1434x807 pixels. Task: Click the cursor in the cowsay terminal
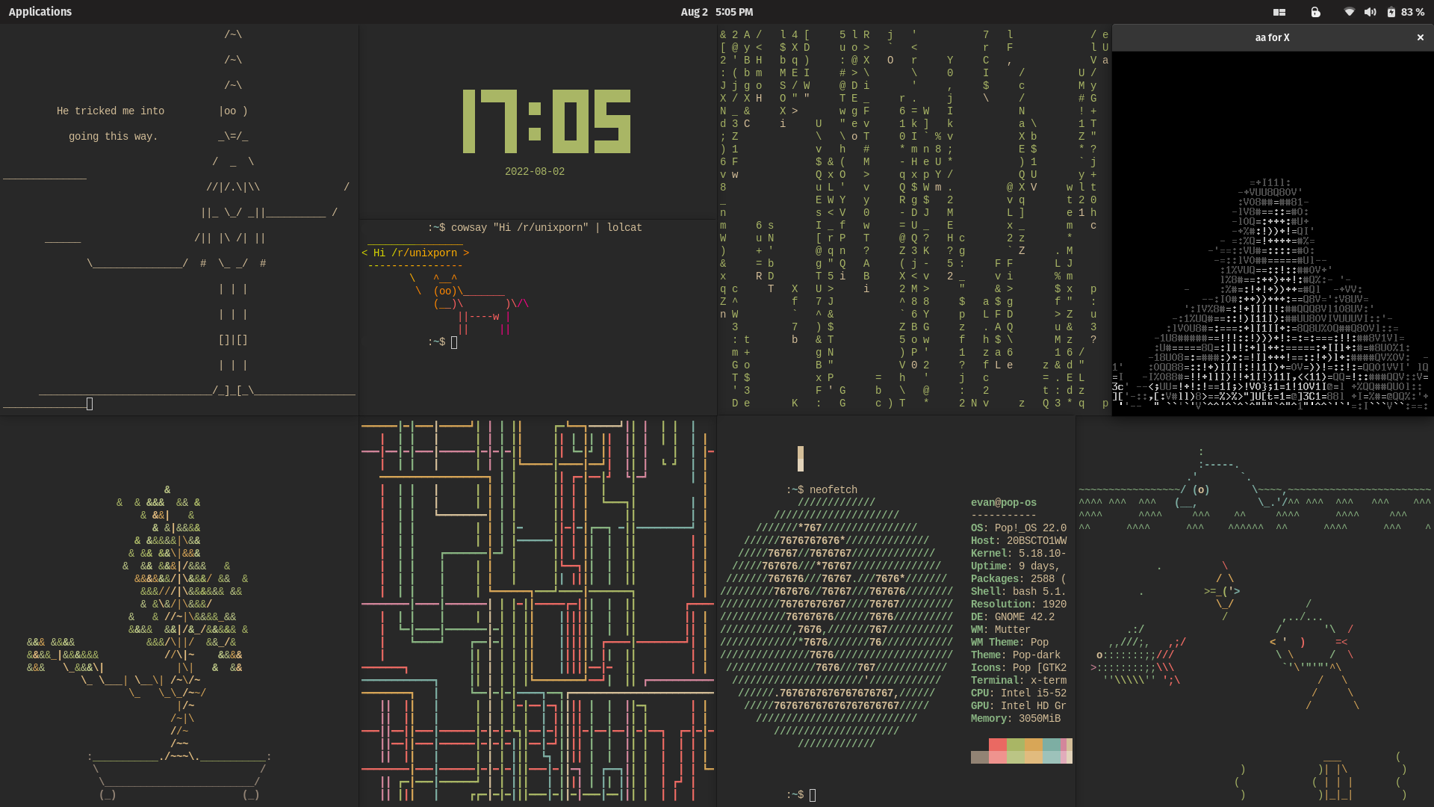[x=454, y=342]
